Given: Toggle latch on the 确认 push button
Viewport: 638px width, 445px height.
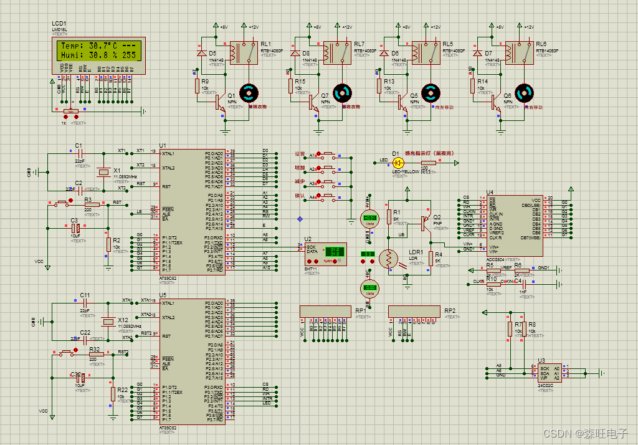Looking at the screenshot, I should (318, 196).
